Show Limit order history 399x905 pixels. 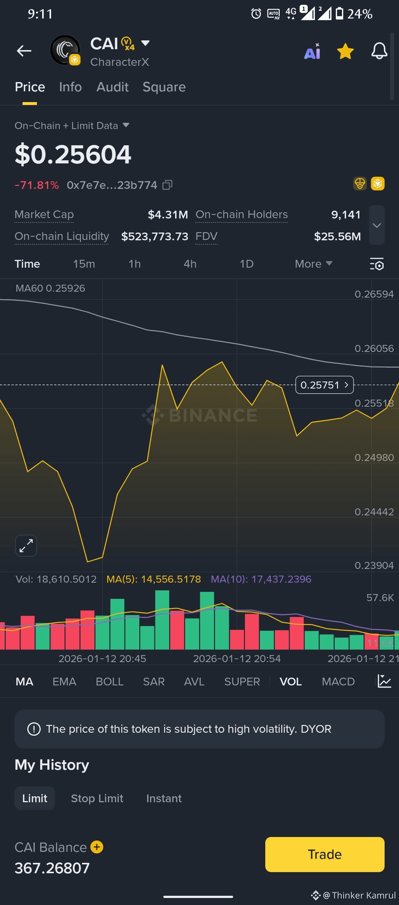pos(35,798)
